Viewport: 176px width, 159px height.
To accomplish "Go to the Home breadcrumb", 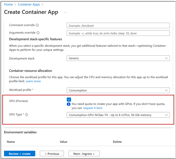I will click(x=8, y=4).
